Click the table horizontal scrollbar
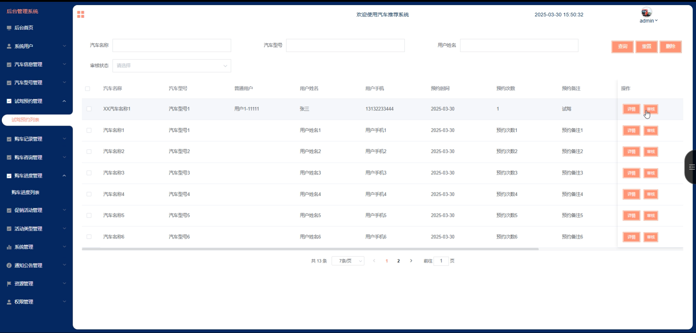 coord(310,249)
